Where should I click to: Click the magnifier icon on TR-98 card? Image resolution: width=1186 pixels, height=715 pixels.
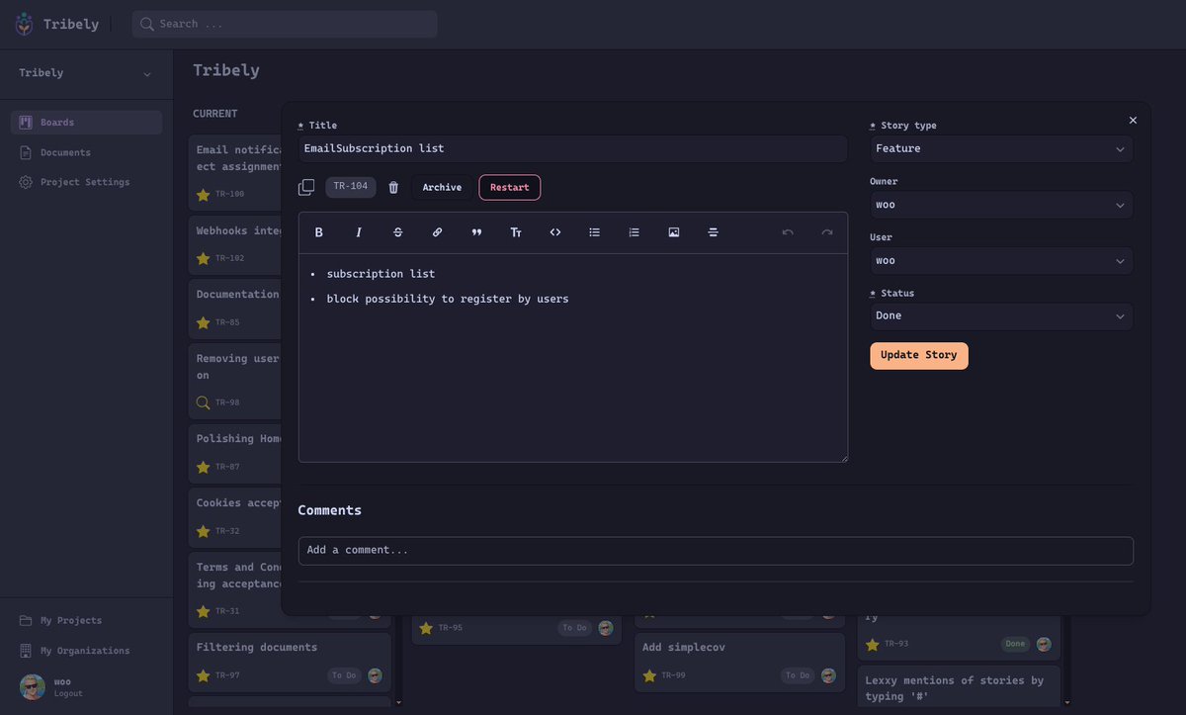click(203, 402)
